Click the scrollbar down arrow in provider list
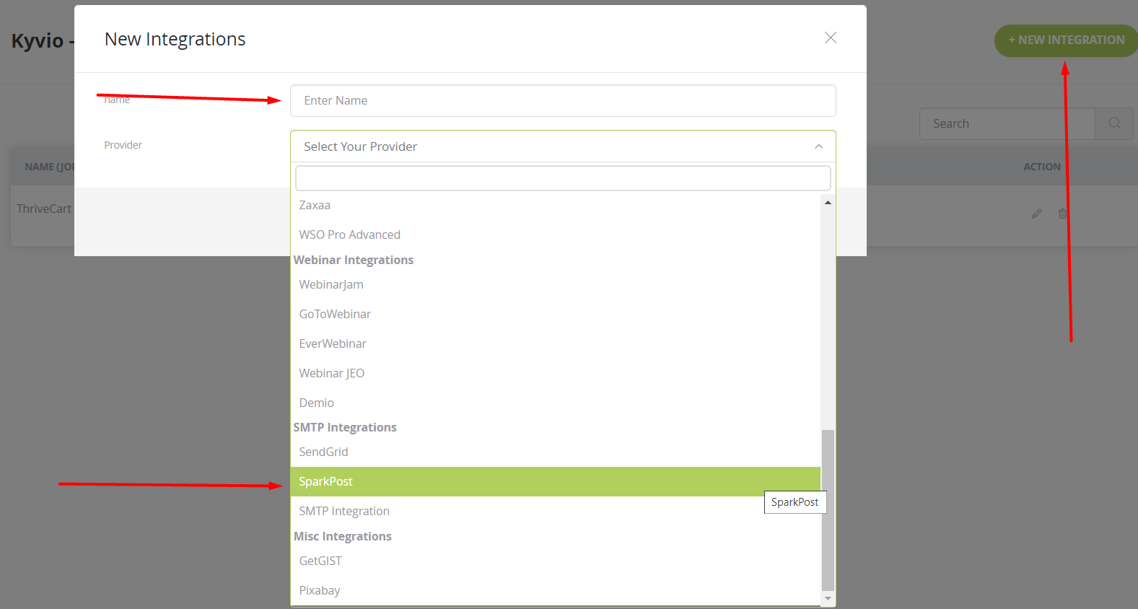The image size is (1138, 609). 828,598
